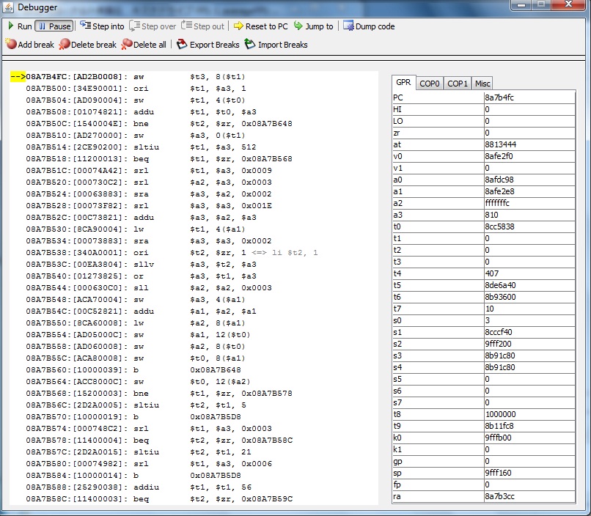
Task: Click Reset to PC arrow icon
Action: (238, 26)
